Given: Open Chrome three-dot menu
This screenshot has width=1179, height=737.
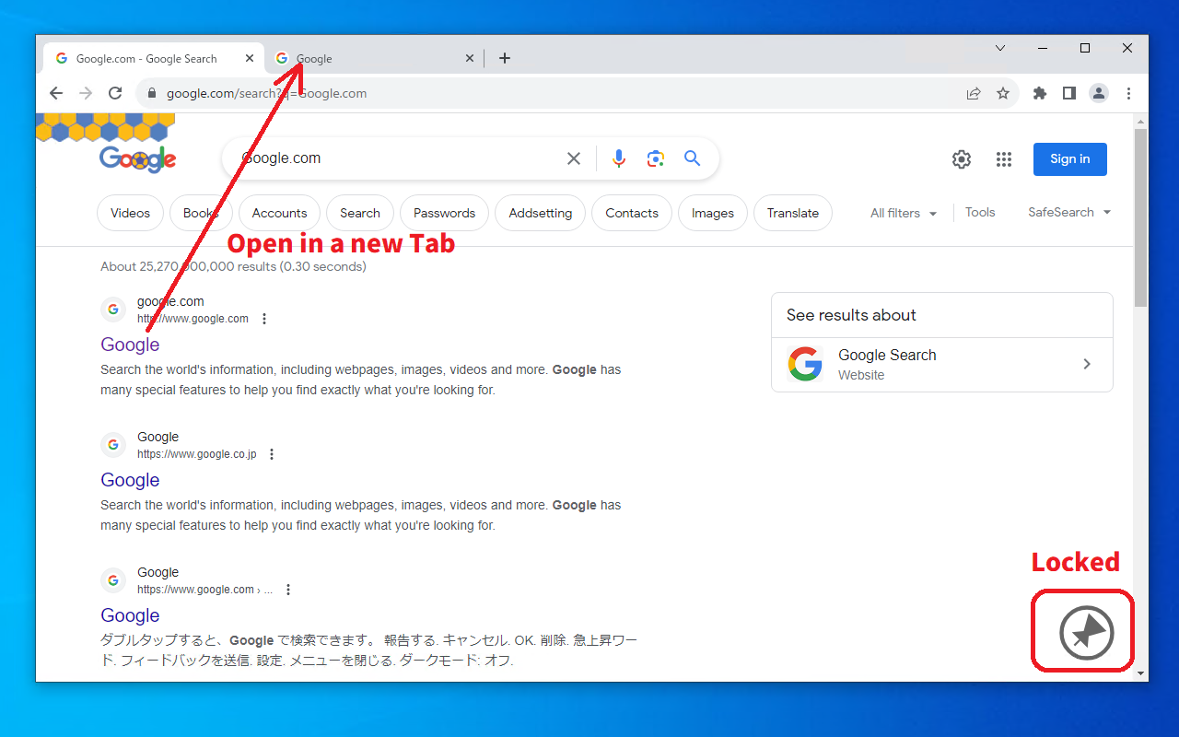Looking at the screenshot, I should [x=1128, y=93].
